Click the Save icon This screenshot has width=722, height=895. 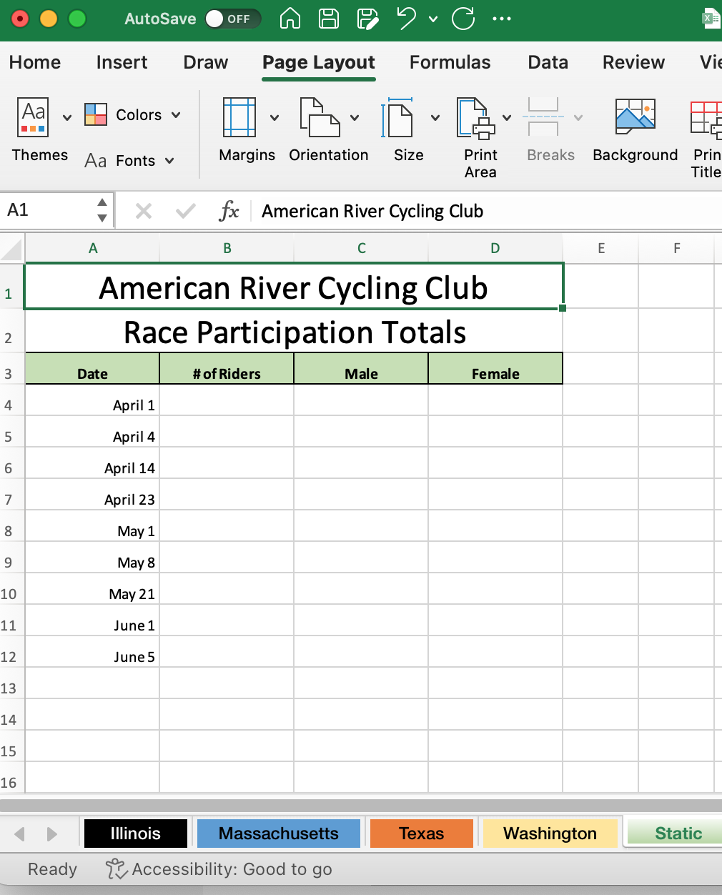click(328, 19)
